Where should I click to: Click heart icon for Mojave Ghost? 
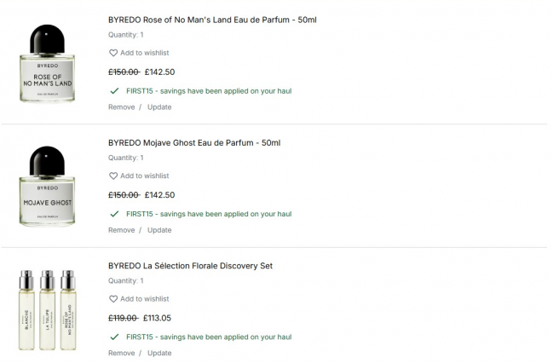tap(113, 176)
